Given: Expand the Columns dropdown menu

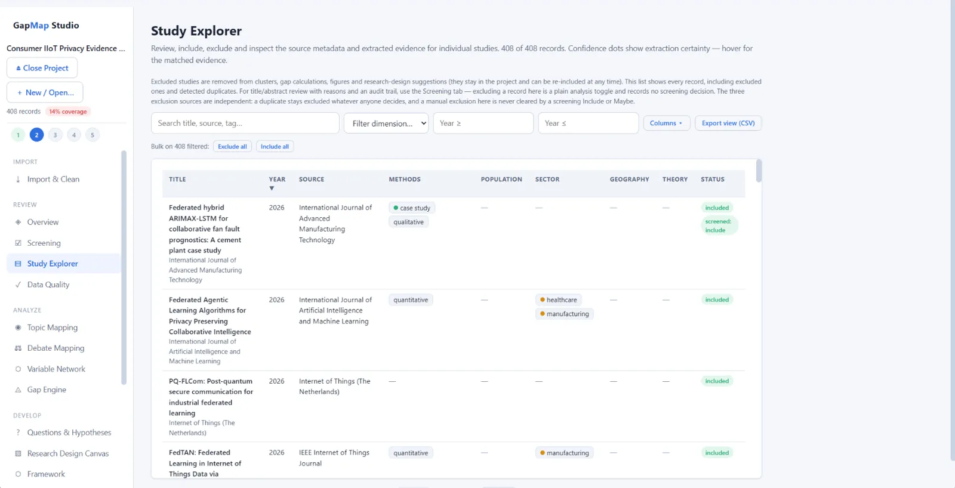Looking at the screenshot, I should (x=667, y=123).
